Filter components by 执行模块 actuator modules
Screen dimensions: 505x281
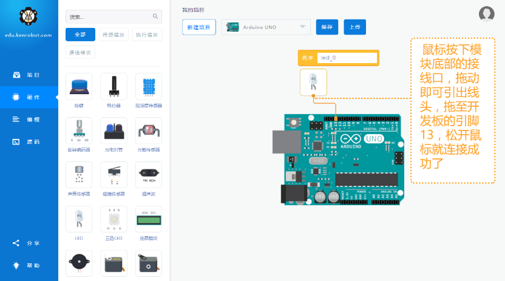[x=146, y=35]
